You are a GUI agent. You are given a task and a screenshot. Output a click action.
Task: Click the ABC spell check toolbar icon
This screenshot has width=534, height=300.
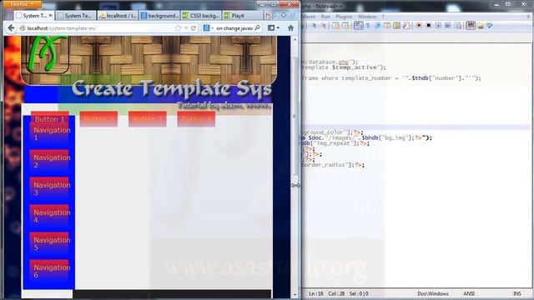pyautogui.click(x=471, y=26)
